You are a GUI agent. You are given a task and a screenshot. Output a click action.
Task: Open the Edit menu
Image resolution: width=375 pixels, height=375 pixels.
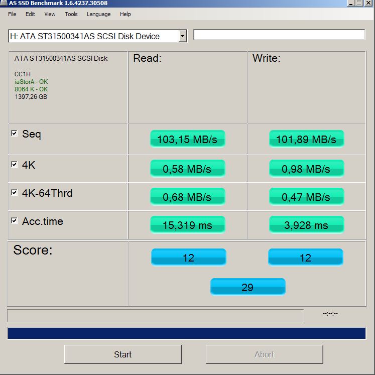(30, 14)
